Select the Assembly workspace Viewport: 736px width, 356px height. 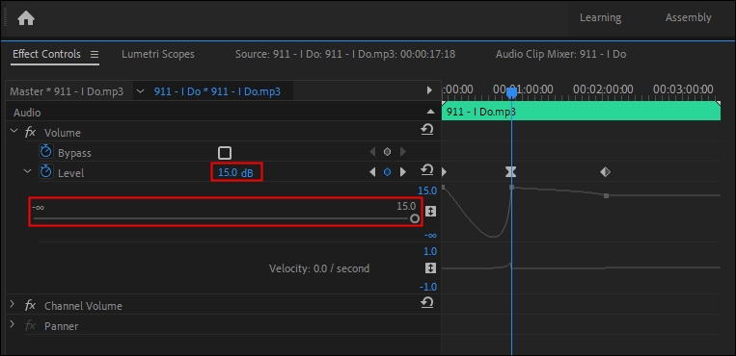pyautogui.click(x=688, y=17)
